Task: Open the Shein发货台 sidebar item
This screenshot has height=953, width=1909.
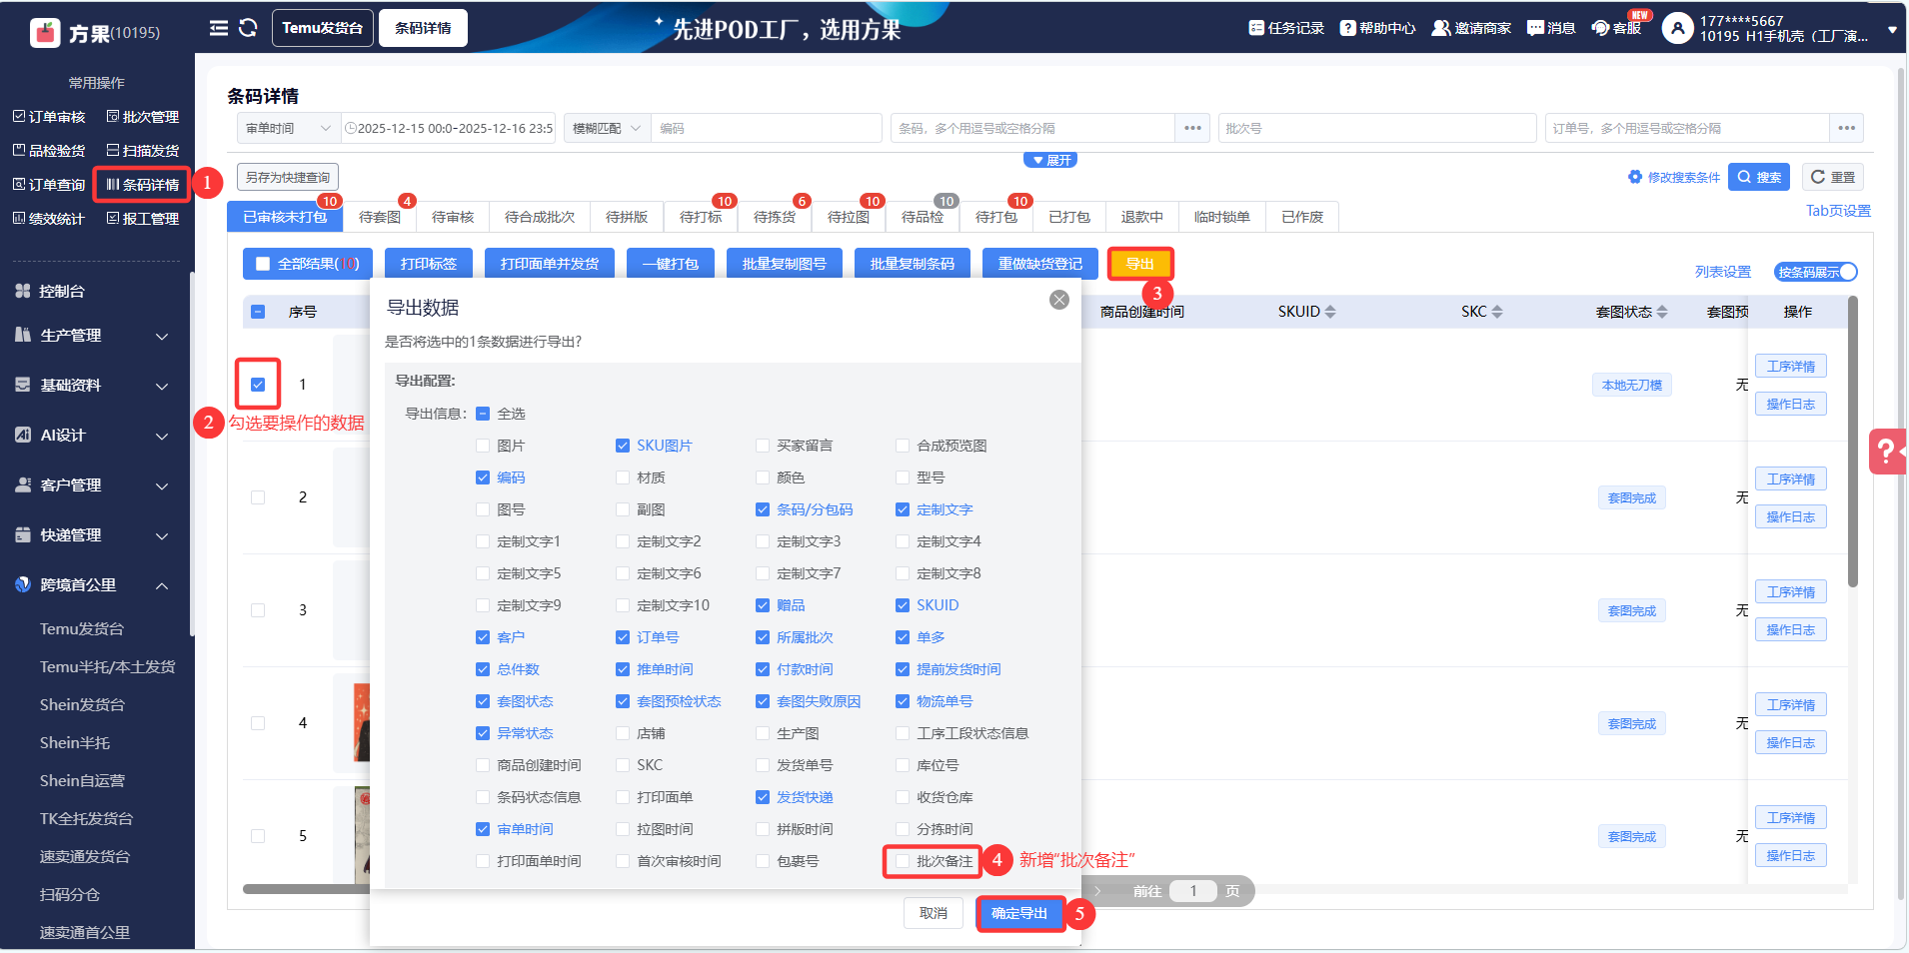Action: [82, 705]
